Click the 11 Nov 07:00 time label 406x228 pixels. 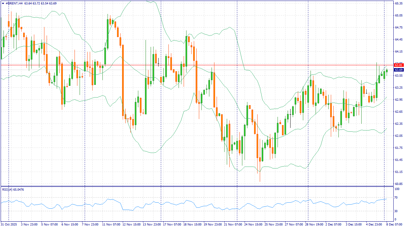tap(110, 224)
